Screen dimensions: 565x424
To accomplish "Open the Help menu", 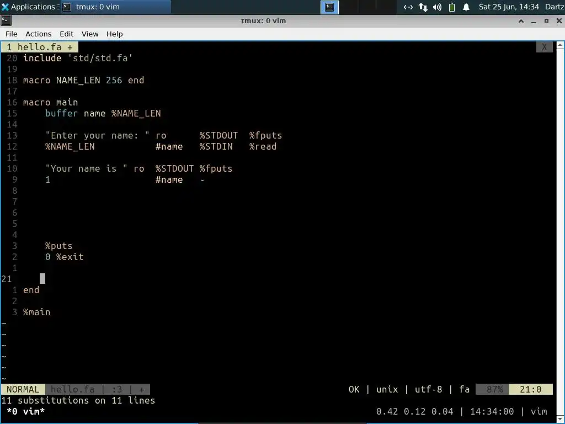I will point(115,34).
